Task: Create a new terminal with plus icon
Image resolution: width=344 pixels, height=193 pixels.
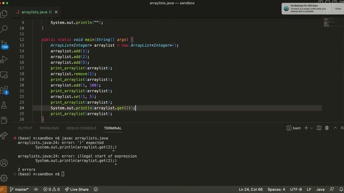Action: (x=306, y=128)
